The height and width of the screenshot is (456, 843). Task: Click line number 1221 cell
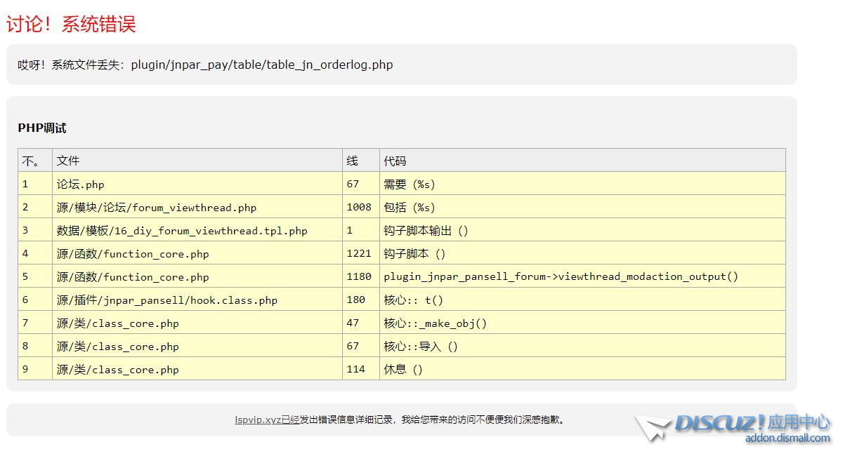[x=358, y=254]
